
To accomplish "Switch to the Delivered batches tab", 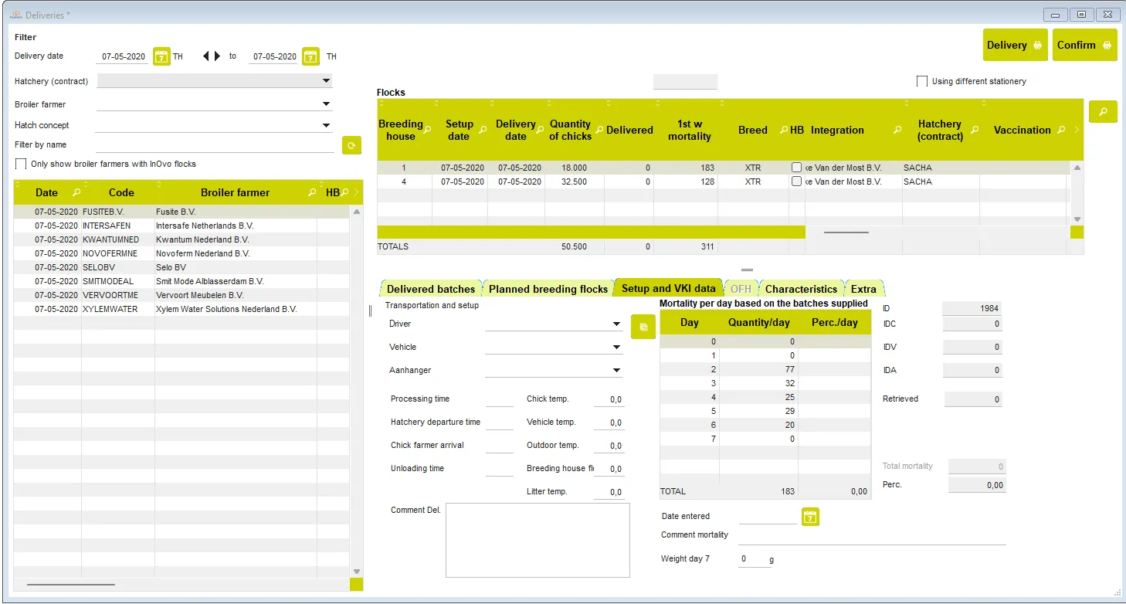I will (430, 289).
